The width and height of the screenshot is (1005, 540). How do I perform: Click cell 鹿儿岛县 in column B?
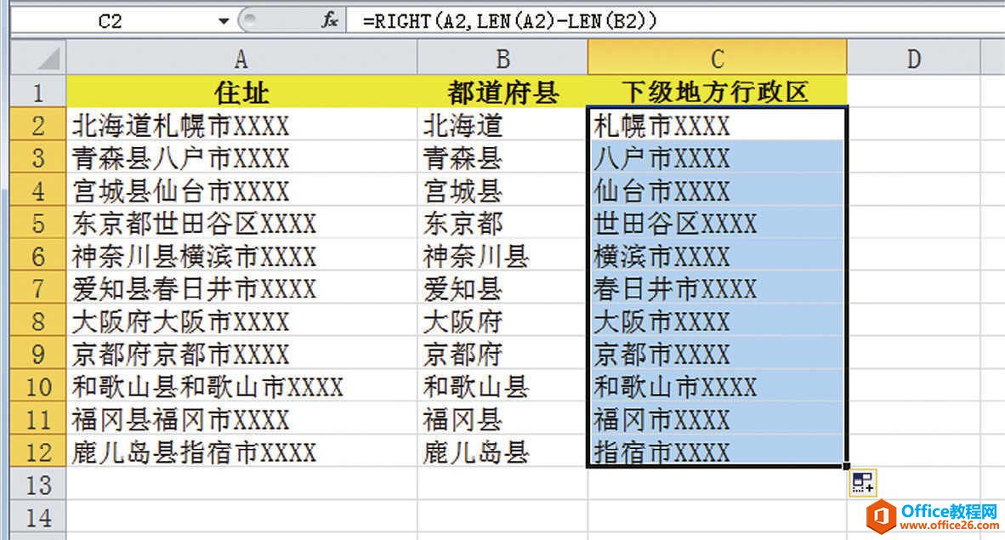point(503,452)
